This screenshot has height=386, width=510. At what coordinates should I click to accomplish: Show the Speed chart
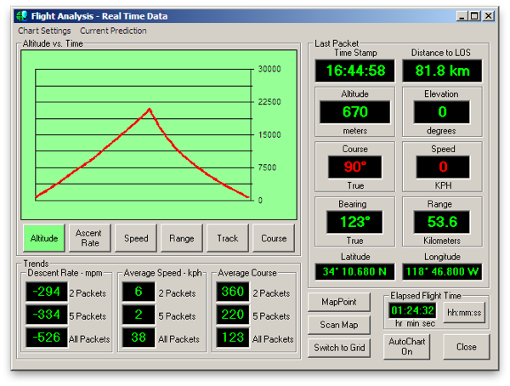coord(136,239)
